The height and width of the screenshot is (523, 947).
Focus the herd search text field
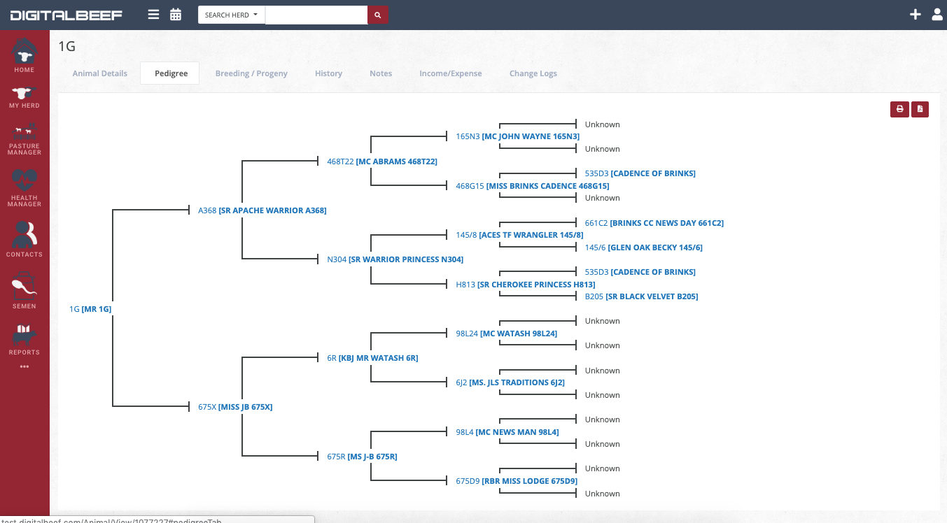click(316, 15)
